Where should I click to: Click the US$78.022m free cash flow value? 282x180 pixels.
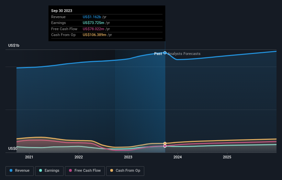click(x=93, y=29)
